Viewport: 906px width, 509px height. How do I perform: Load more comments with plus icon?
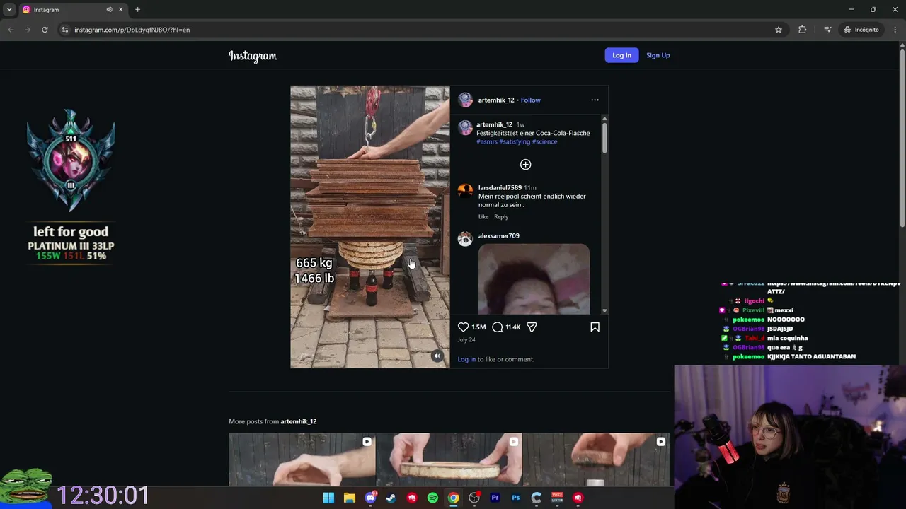(x=525, y=165)
